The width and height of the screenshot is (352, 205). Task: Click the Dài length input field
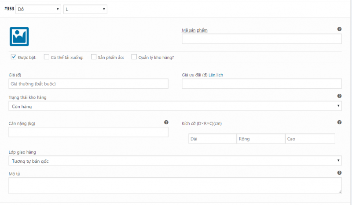coord(213,139)
